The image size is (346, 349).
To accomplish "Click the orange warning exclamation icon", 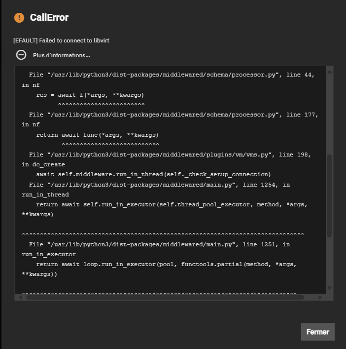I will pyautogui.click(x=19, y=18).
